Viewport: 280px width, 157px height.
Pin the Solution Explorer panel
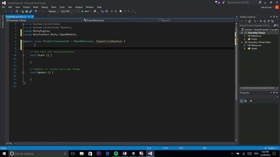[x=274, y=17]
